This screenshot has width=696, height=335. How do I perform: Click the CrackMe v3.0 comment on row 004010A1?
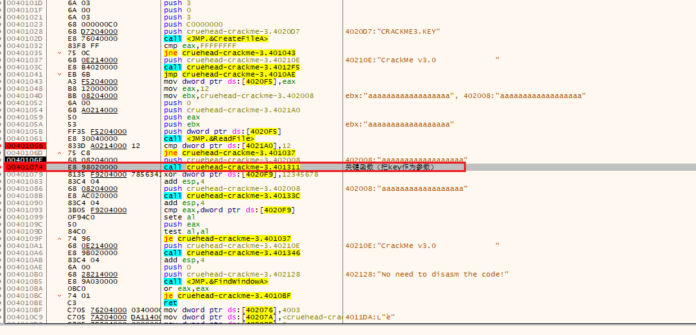pyautogui.click(x=422, y=245)
